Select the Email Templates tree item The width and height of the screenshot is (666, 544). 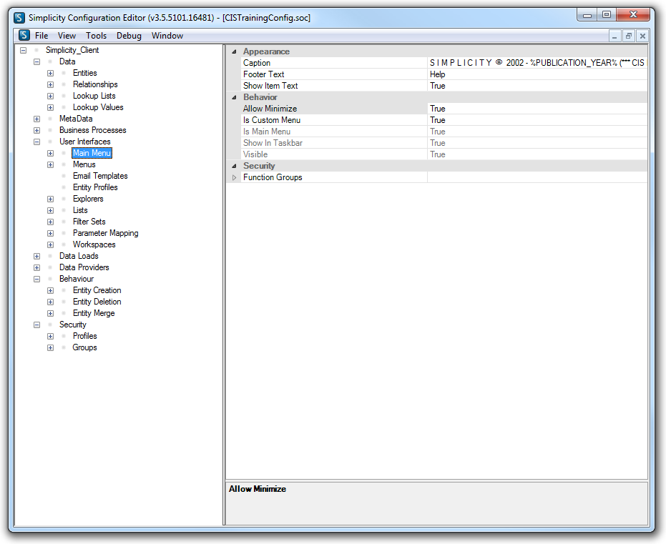click(x=100, y=176)
